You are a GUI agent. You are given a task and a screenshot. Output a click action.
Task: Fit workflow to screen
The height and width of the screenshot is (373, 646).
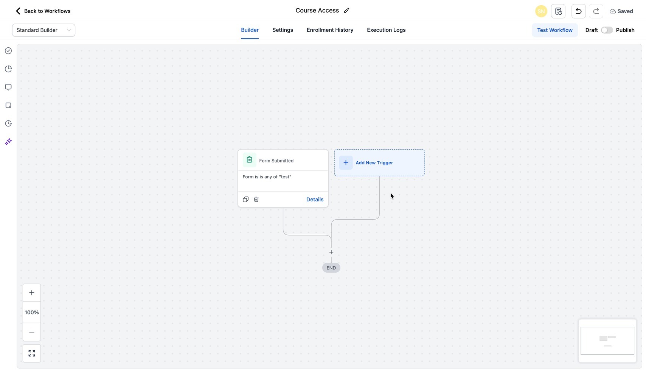coord(32,353)
